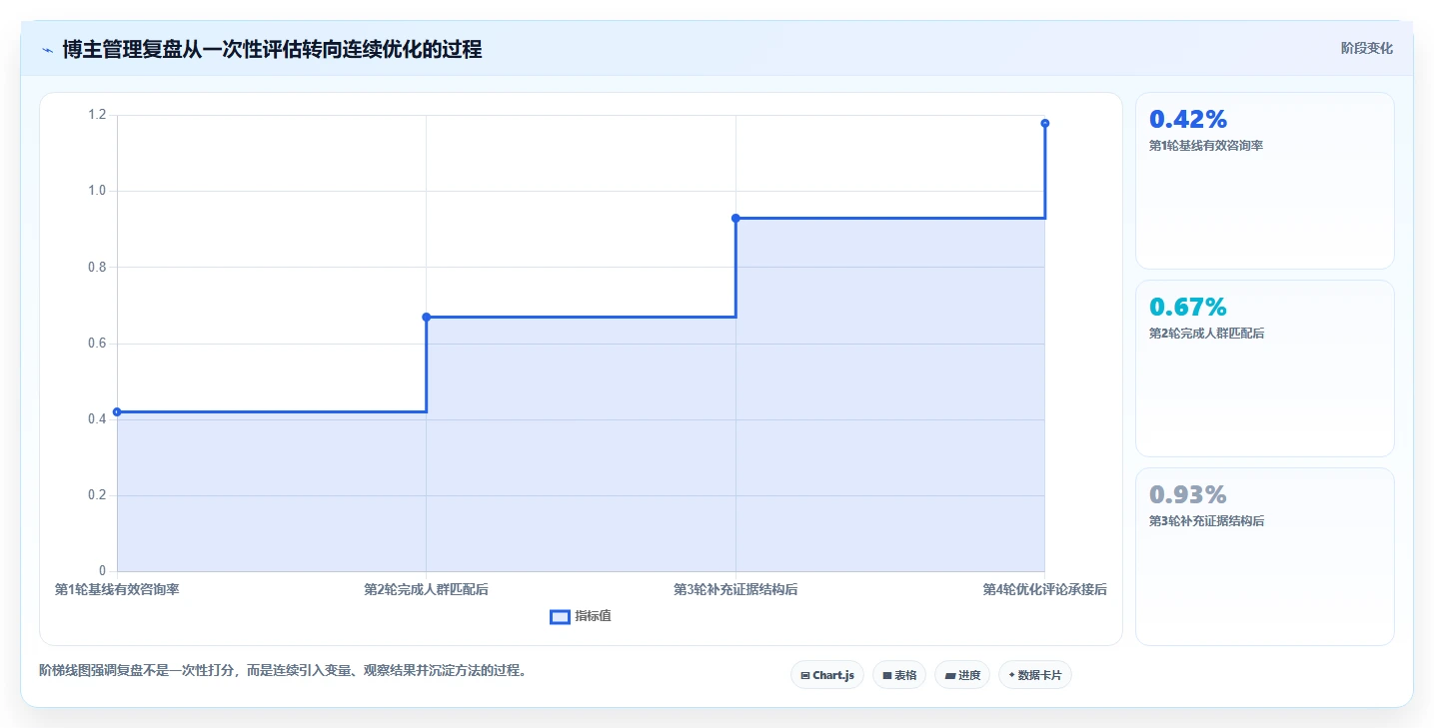Screen dimensions: 1434x728
Task: Select the 进度 tag button
Action: [x=961, y=675]
